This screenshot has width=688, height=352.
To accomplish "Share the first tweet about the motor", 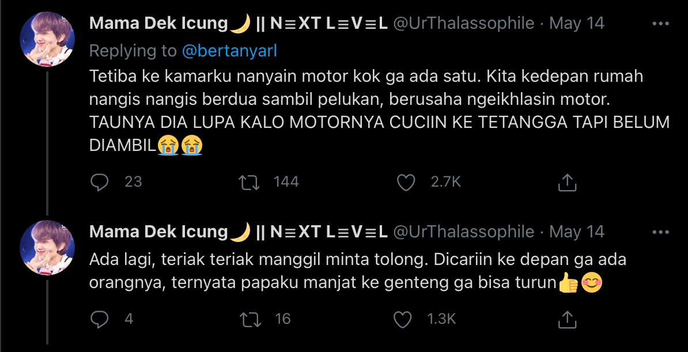I will tap(567, 182).
